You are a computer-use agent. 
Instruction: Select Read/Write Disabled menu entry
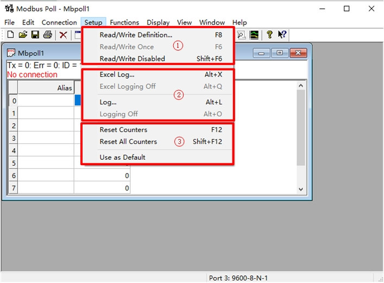pos(158,59)
